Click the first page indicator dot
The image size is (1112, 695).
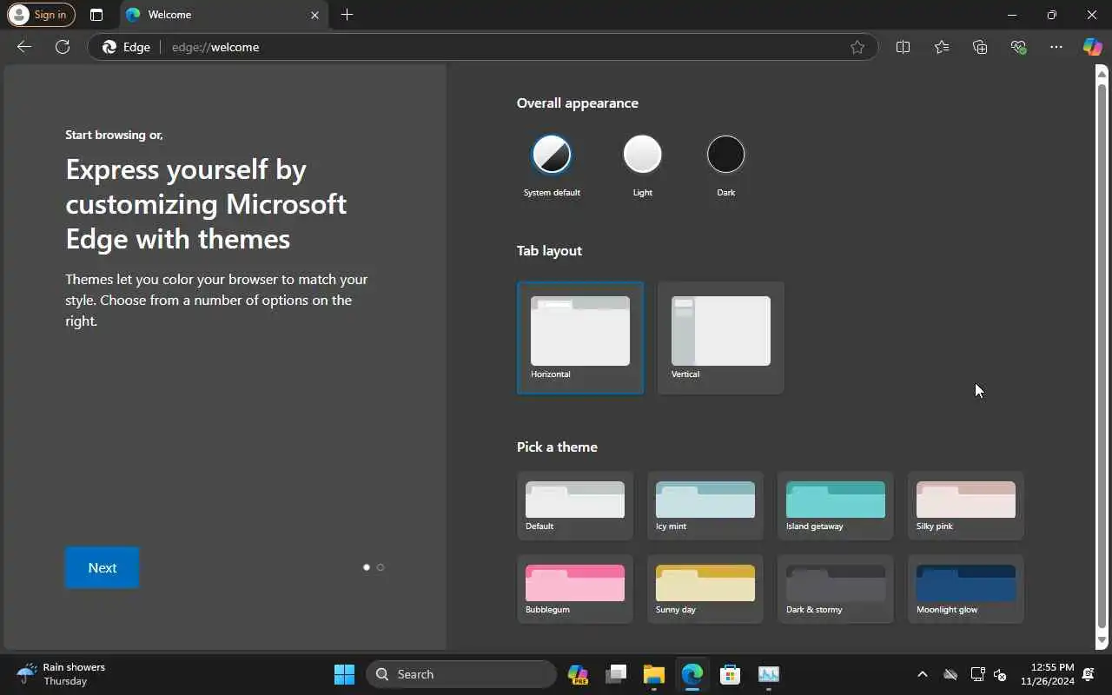point(367,567)
